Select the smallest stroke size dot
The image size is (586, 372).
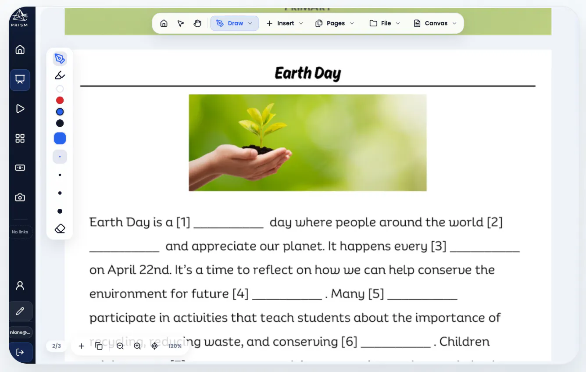(60, 157)
